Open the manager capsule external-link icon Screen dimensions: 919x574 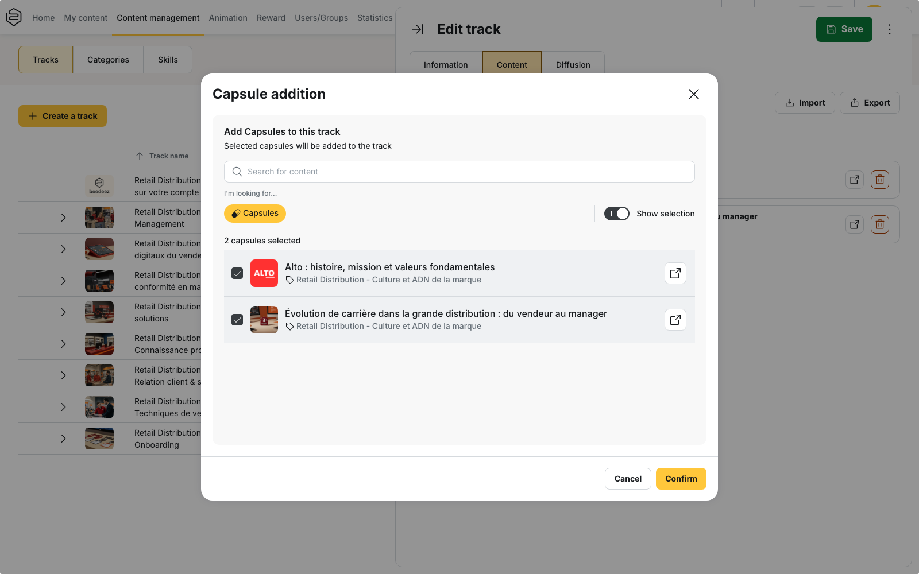pos(855,224)
